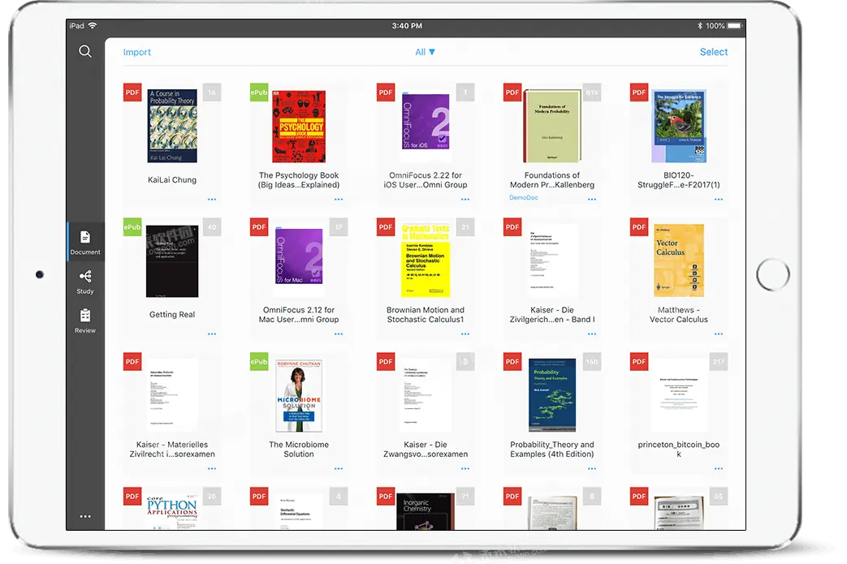
Task: Click the 615 badge on Foundations of Modern Probability
Action: coord(592,93)
